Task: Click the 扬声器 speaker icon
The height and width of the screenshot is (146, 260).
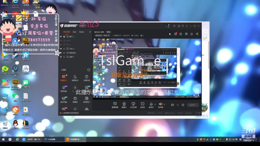Action: (x=160, y=105)
